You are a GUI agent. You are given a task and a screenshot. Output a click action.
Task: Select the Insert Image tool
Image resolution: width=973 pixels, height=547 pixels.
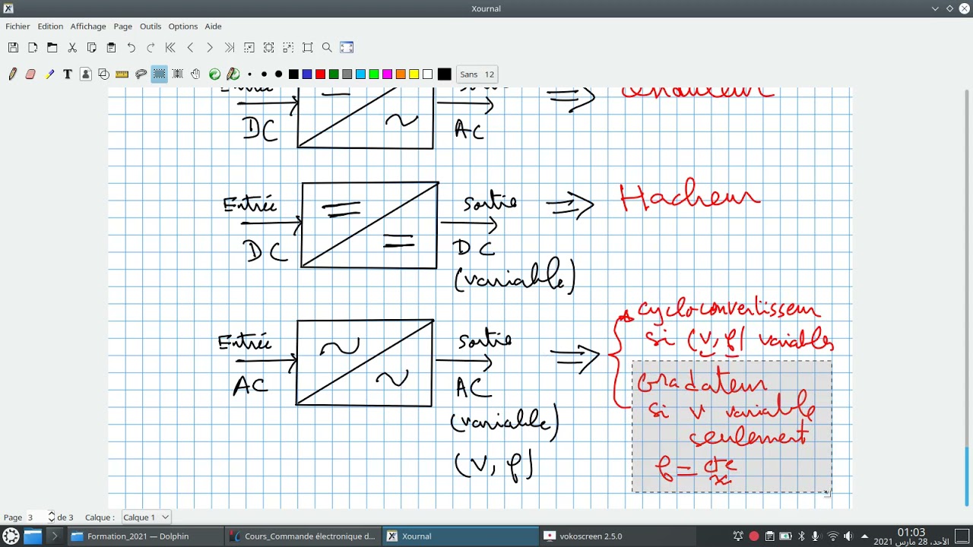pos(85,74)
